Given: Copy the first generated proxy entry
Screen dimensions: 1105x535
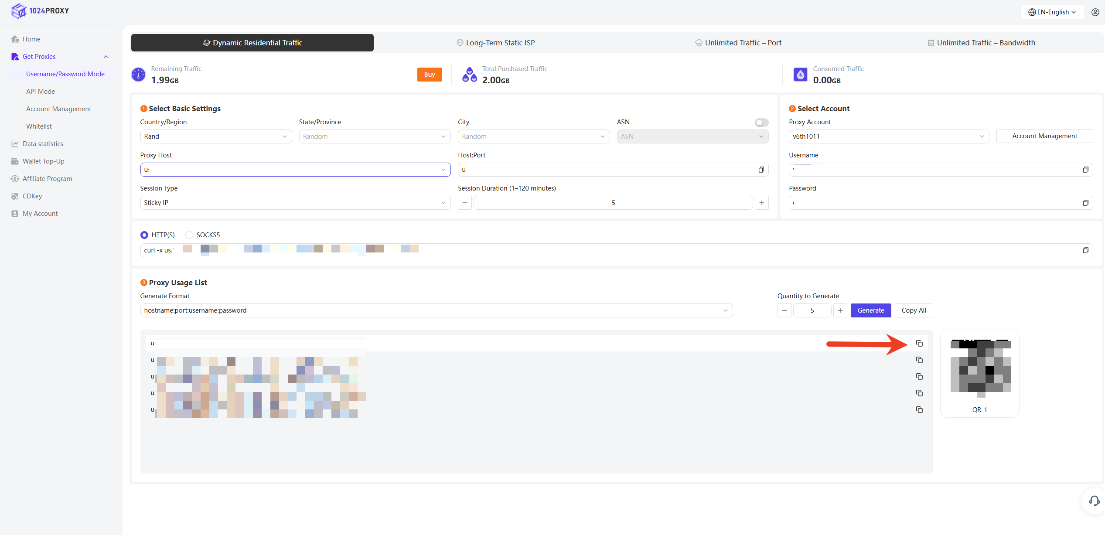Looking at the screenshot, I should (919, 344).
